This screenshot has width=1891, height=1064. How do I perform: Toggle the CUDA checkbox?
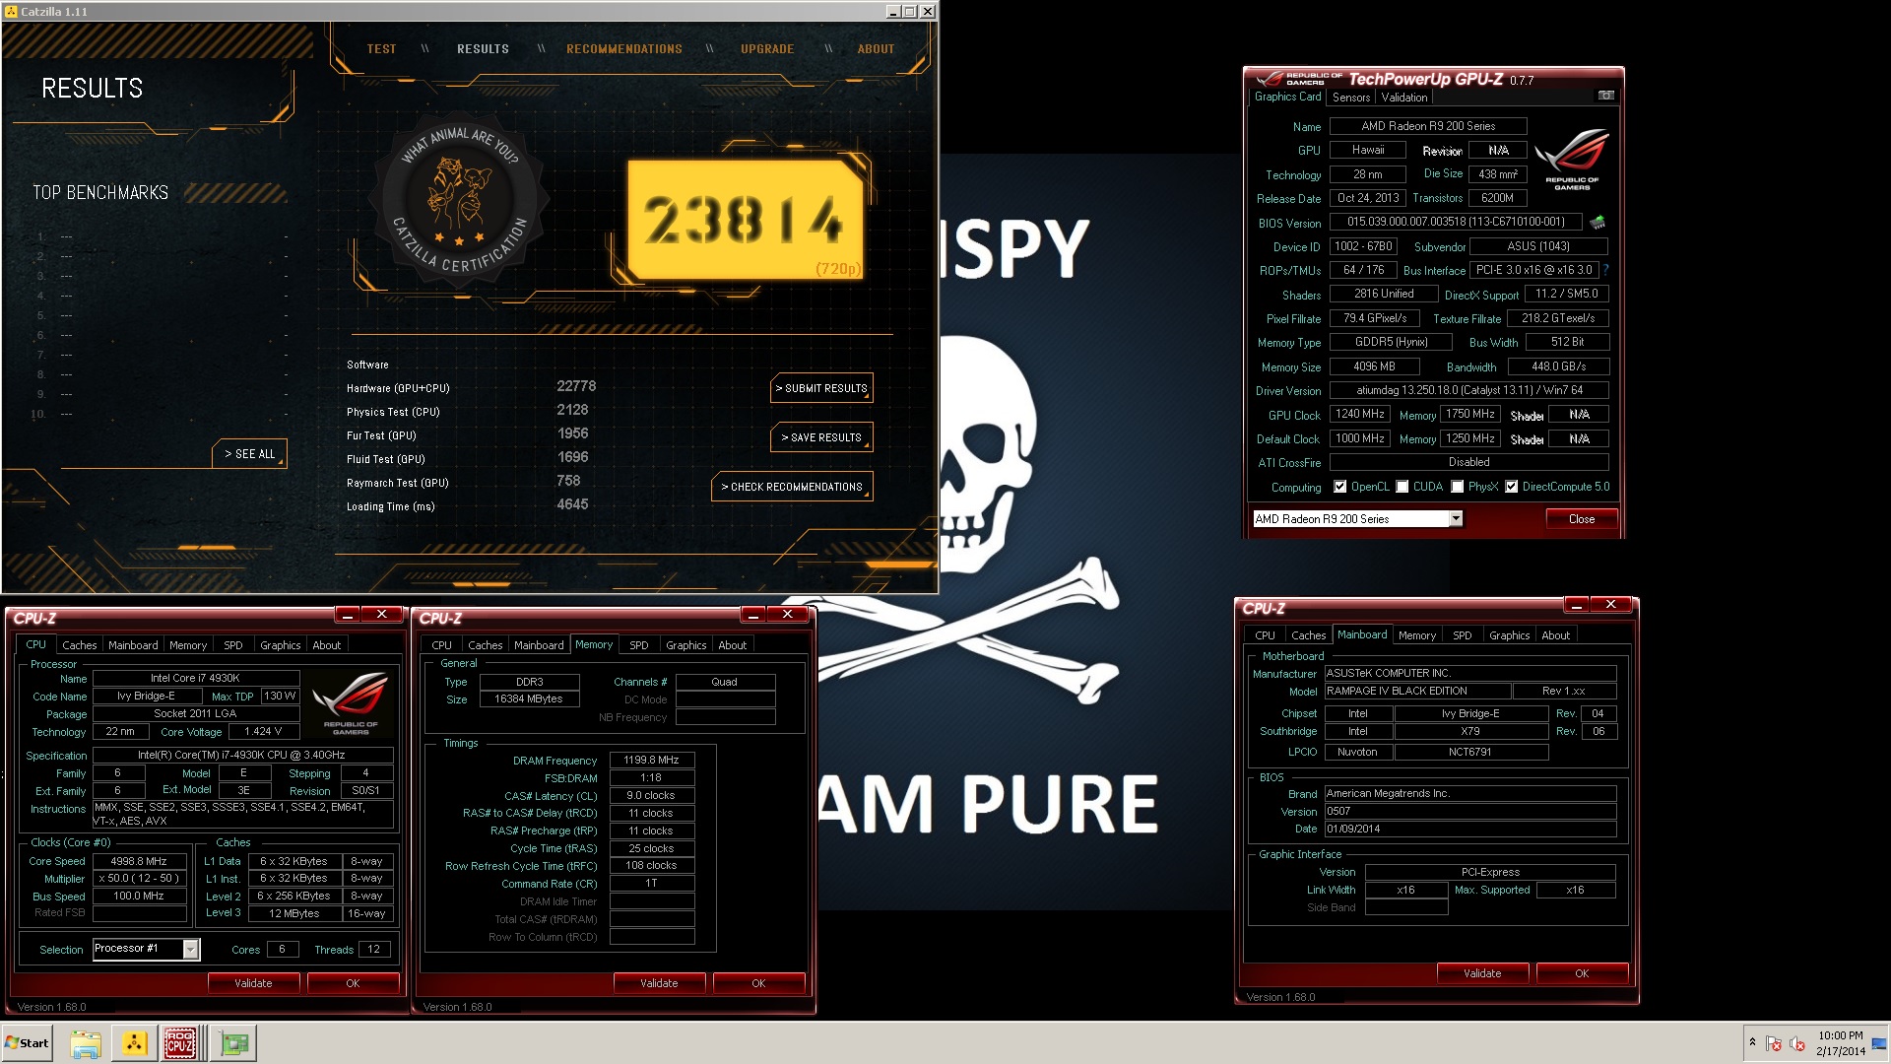click(1402, 487)
